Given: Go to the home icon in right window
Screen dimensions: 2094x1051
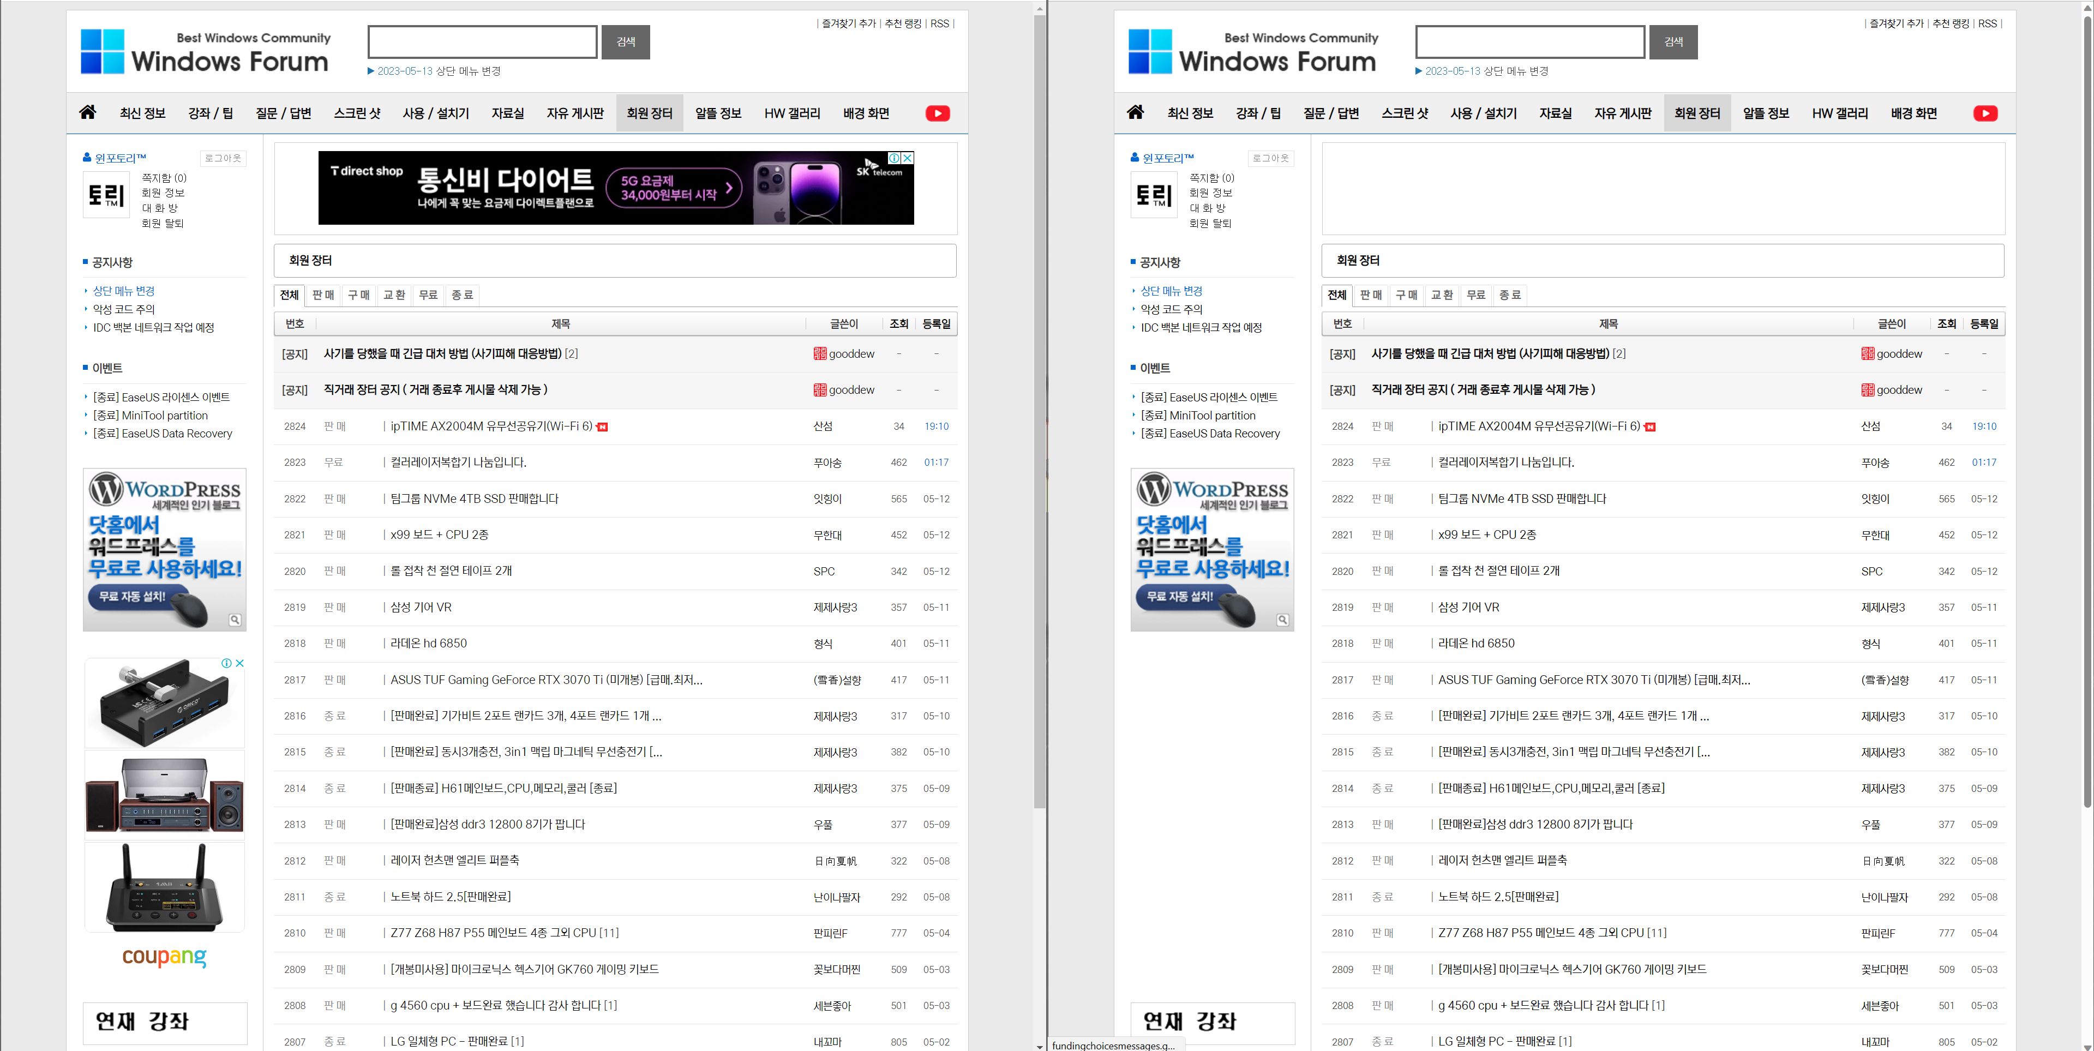Looking at the screenshot, I should (x=1136, y=112).
